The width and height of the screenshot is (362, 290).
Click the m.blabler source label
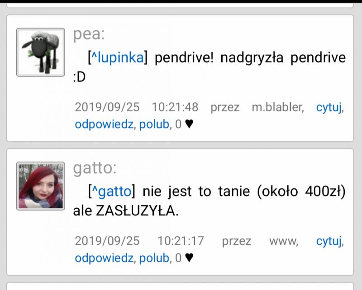(278, 107)
